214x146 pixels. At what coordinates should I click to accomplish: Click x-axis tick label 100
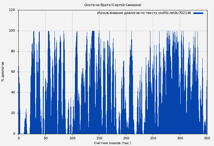point(72,138)
